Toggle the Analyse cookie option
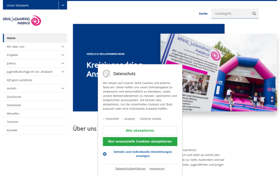 [x=129, y=119]
